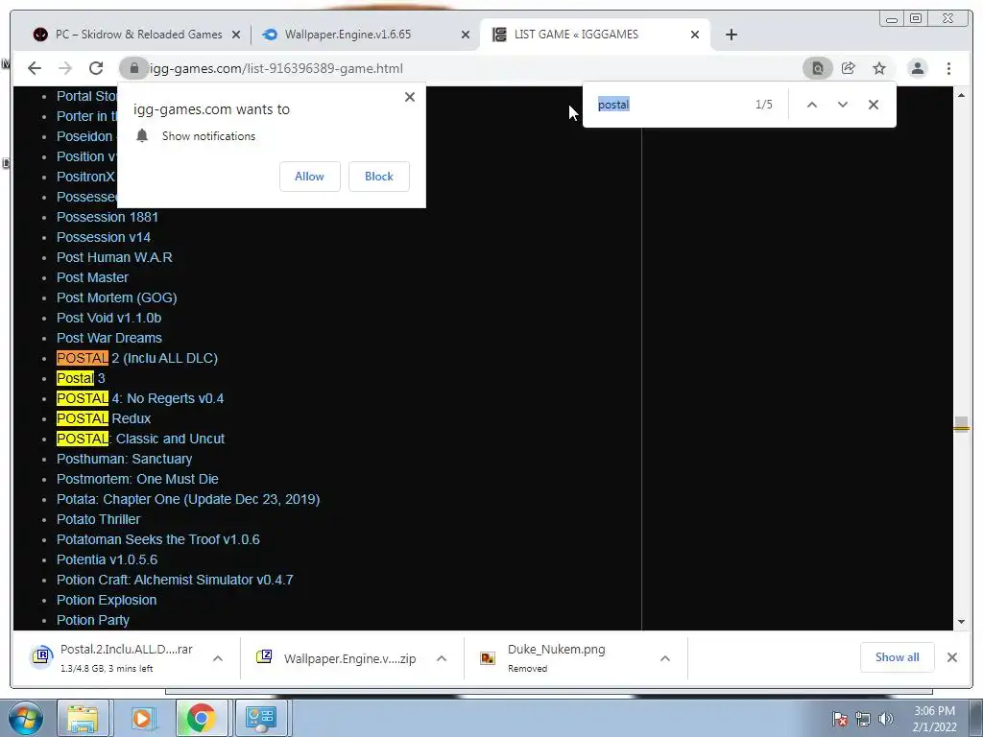Launch Windows Media Player from taskbar
Screen dimensions: 983x737
coord(142,719)
